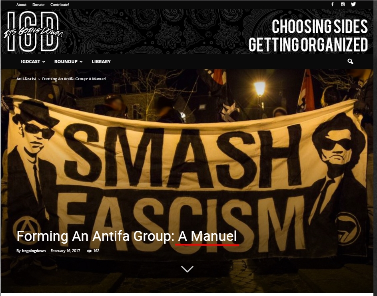Screen dimensions: 377x296
Task: Click the scroll-down chevron arrow
Action: tap(187, 269)
